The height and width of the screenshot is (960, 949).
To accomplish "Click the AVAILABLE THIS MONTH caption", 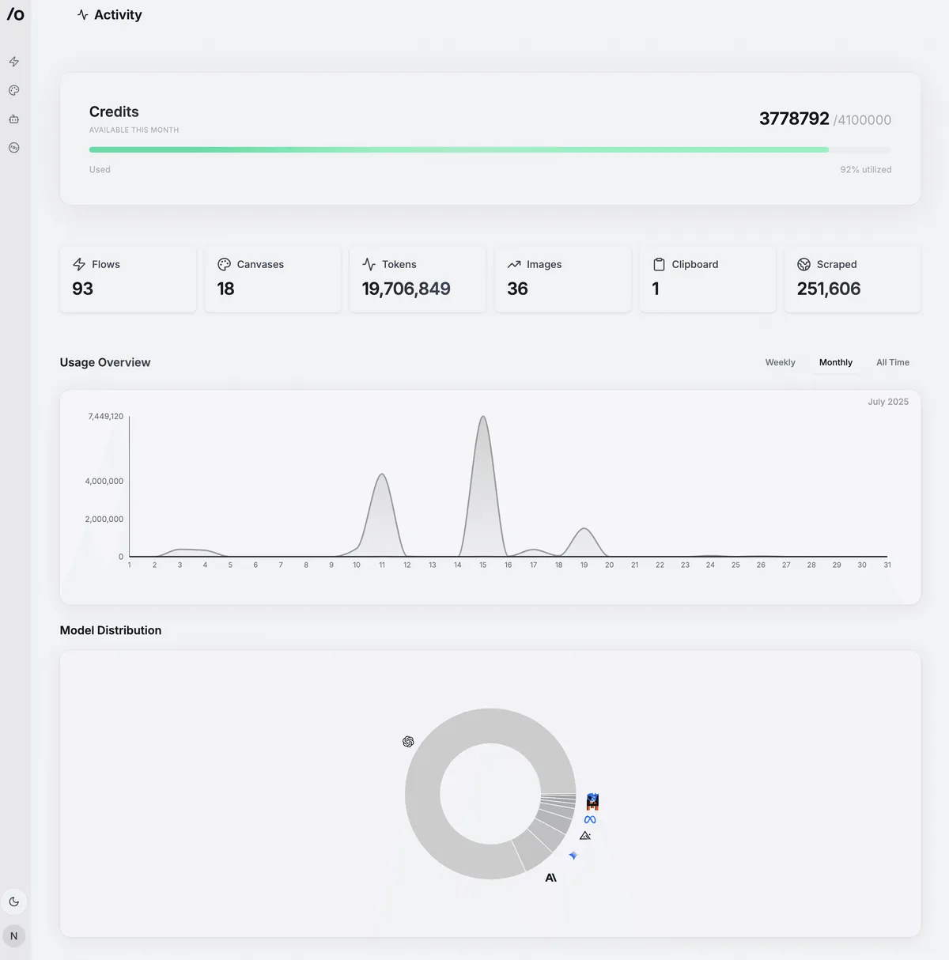I will point(134,130).
